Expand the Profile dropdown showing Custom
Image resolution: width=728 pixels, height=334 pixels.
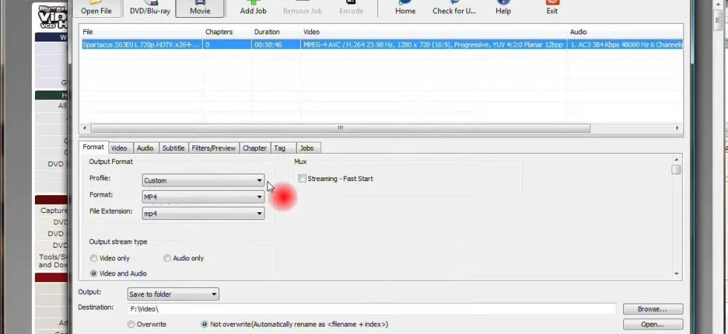[203, 180]
